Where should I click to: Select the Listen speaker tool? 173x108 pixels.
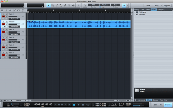[x=73, y=6]
